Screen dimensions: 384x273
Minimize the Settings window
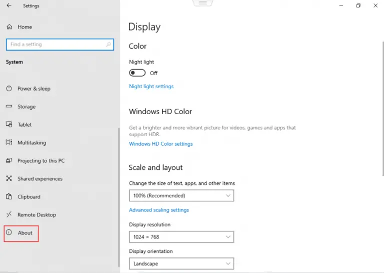(341, 6)
